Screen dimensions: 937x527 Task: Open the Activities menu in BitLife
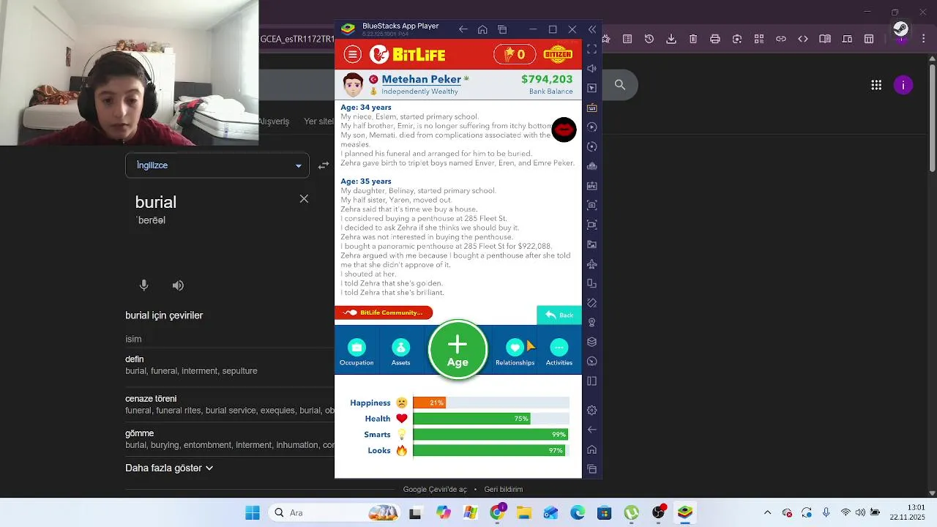[559, 352]
